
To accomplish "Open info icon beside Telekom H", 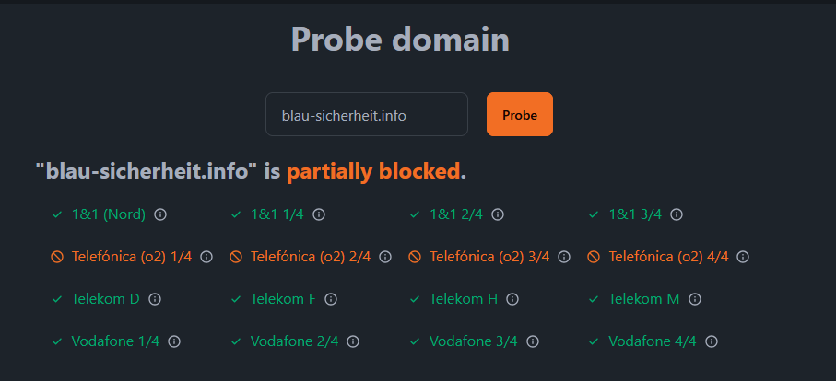I will tap(513, 299).
